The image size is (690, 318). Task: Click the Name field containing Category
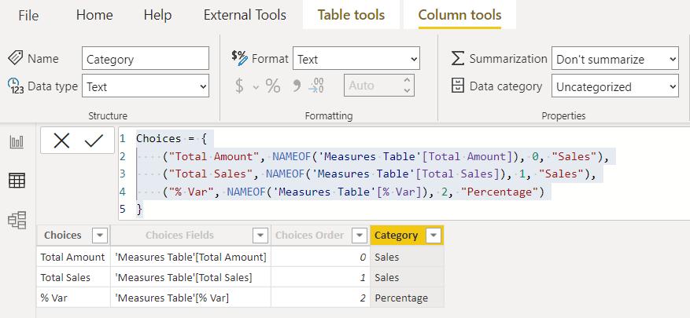pos(146,58)
